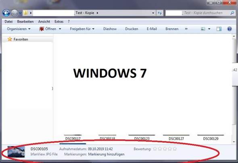The image size is (238, 163).
Task: Open the Freigeben für dropdown
Action: coord(82,29)
